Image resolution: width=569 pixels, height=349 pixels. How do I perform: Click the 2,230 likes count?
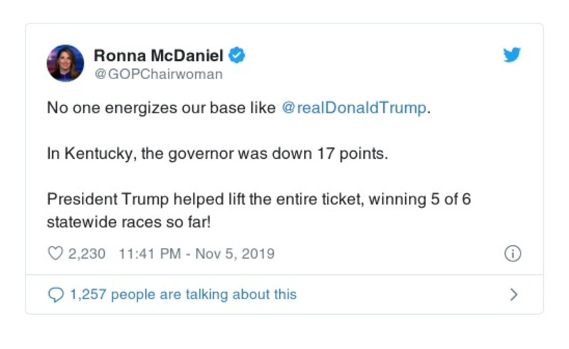[87, 254]
